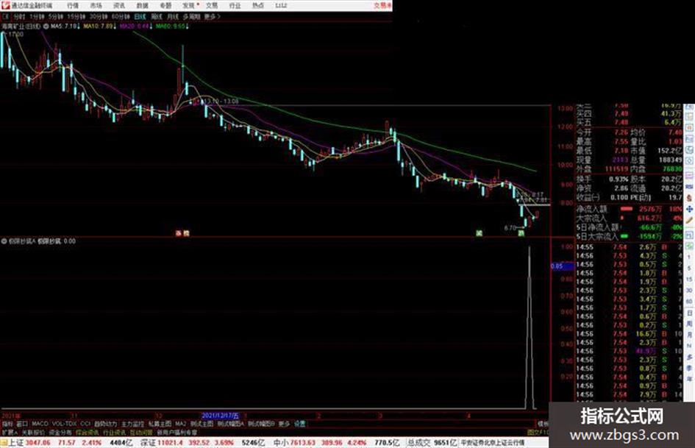Open the 关联报价 bottom tab
The height and width of the screenshot is (448, 695).
pos(33,432)
